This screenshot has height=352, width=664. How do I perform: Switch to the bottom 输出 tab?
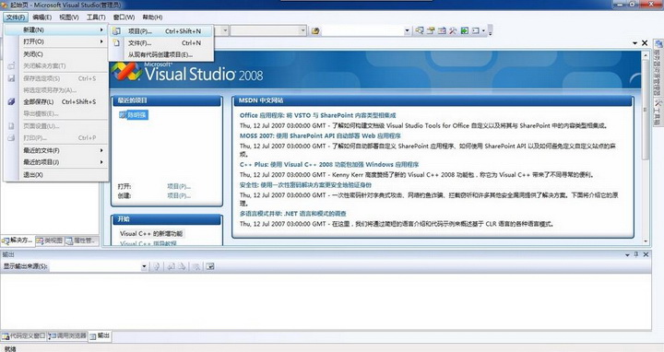pos(100,336)
